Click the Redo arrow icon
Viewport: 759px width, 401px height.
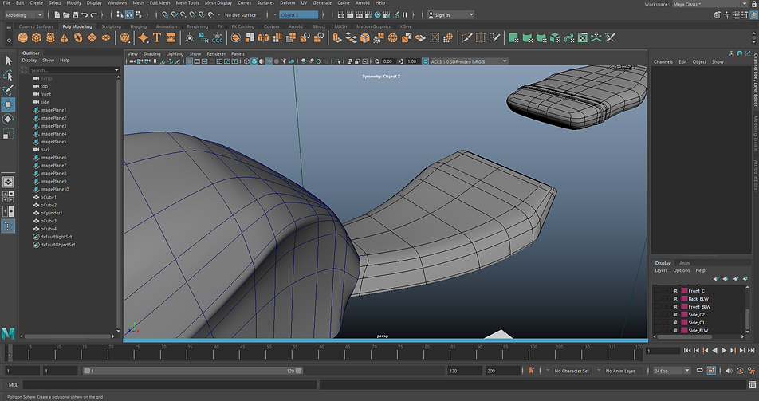tap(94, 15)
